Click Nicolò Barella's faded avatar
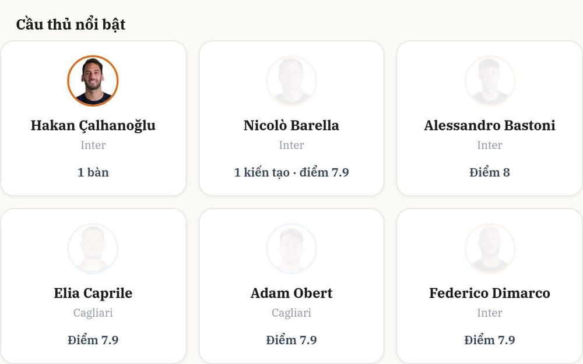This screenshot has height=364, width=583. tap(291, 80)
